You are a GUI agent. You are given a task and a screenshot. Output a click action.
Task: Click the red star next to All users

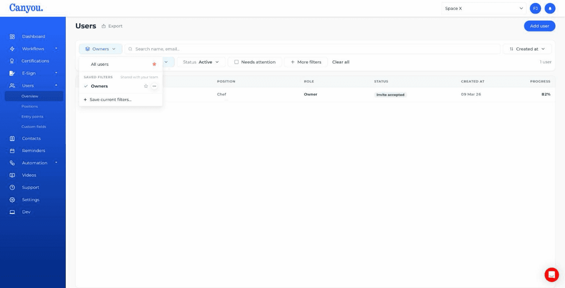coord(154,64)
